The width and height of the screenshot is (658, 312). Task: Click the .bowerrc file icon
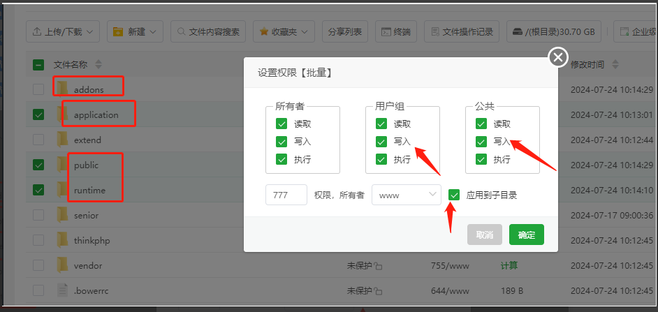(63, 290)
